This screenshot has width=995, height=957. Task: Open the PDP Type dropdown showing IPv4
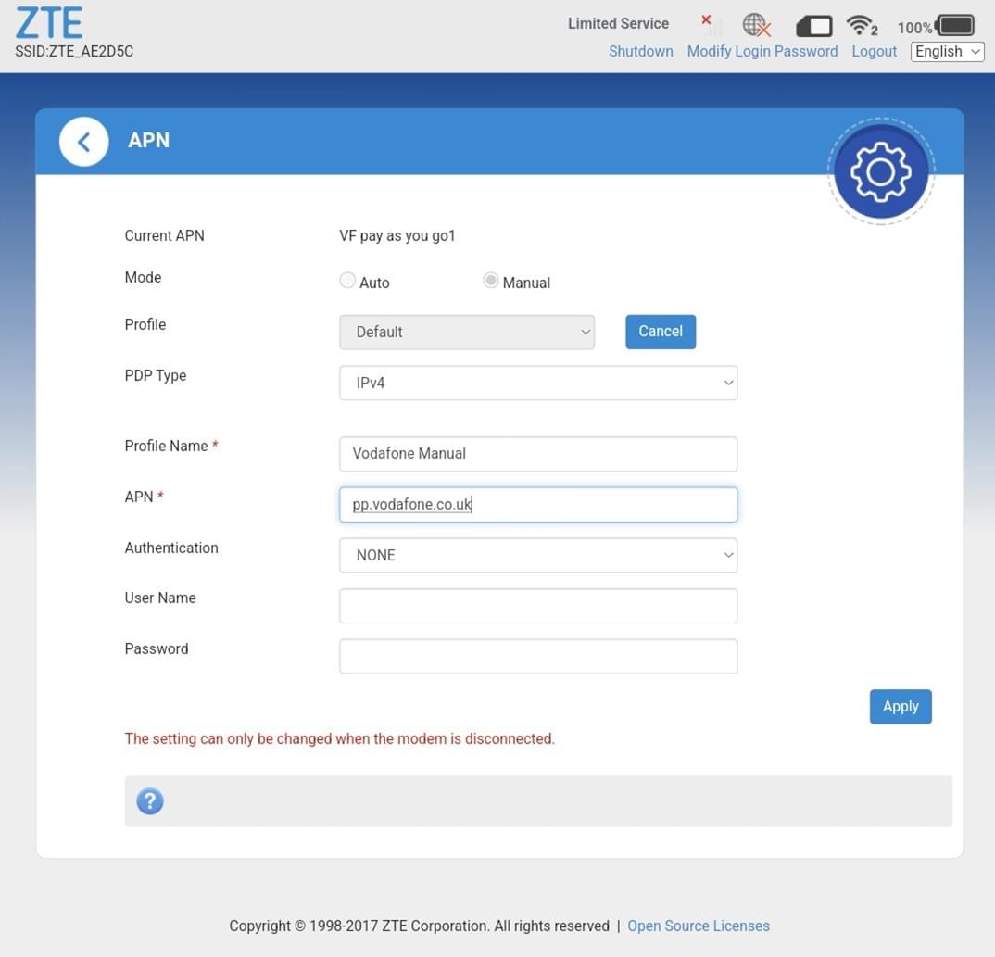[538, 383]
